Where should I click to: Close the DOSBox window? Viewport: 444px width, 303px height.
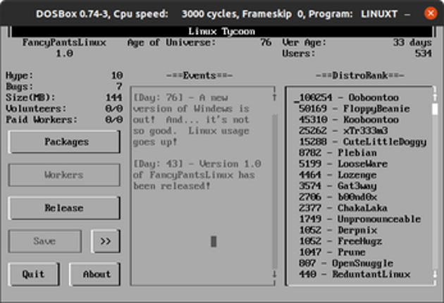(431, 13)
